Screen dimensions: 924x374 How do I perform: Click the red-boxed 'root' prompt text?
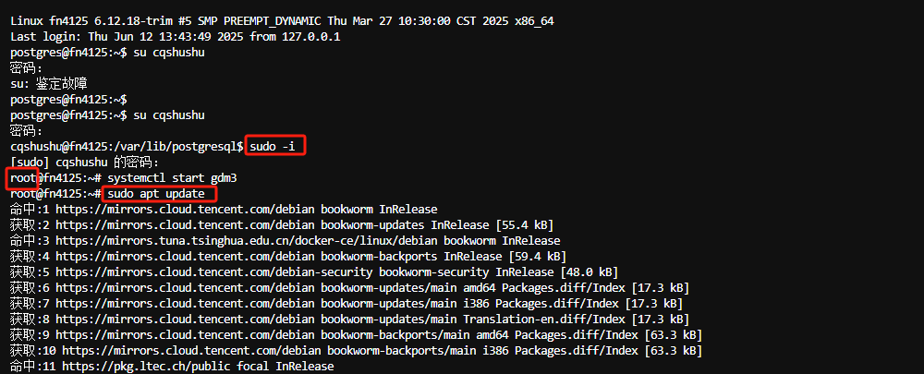[x=22, y=178]
